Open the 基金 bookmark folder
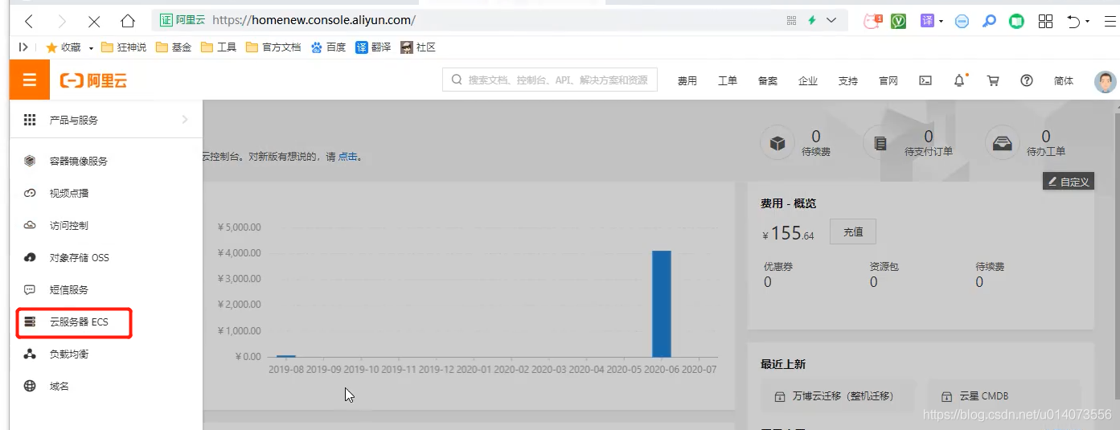Viewport: 1120px width, 430px height. (x=174, y=47)
